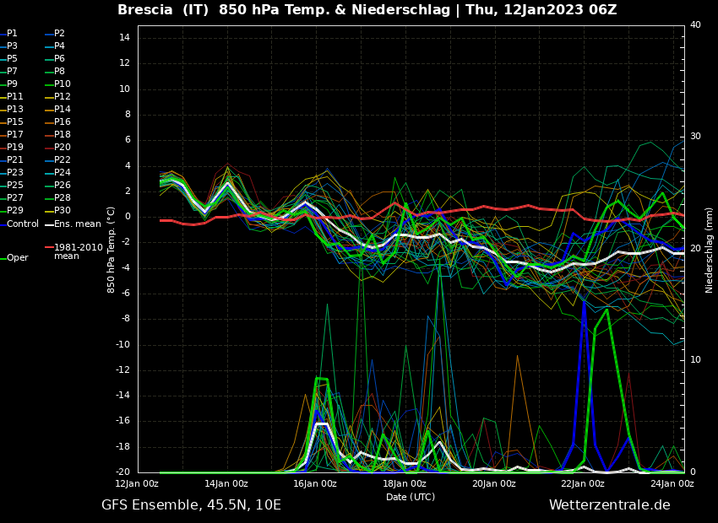The width and height of the screenshot is (718, 523).
Task: Click the green line swatch beside Oper
Action: (3, 258)
